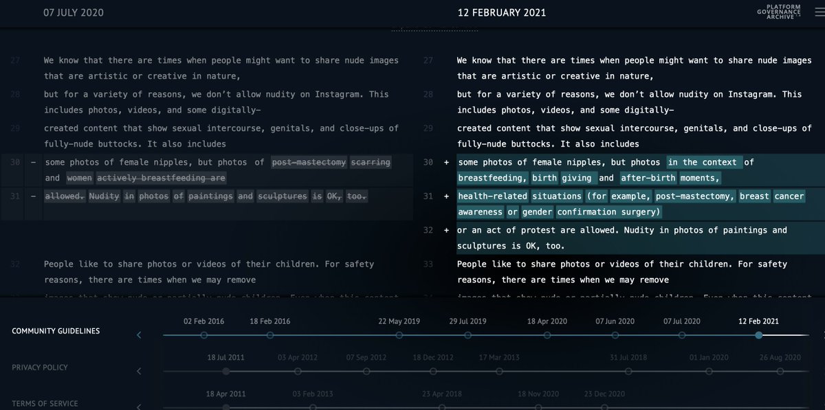Click added phrase 'confirmation surgery)'
This screenshot has height=410, width=825.
tap(608, 212)
